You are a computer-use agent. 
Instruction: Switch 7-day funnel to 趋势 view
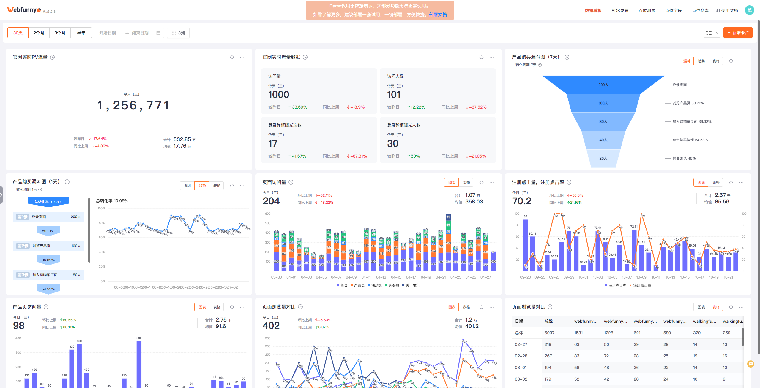(x=701, y=61)
